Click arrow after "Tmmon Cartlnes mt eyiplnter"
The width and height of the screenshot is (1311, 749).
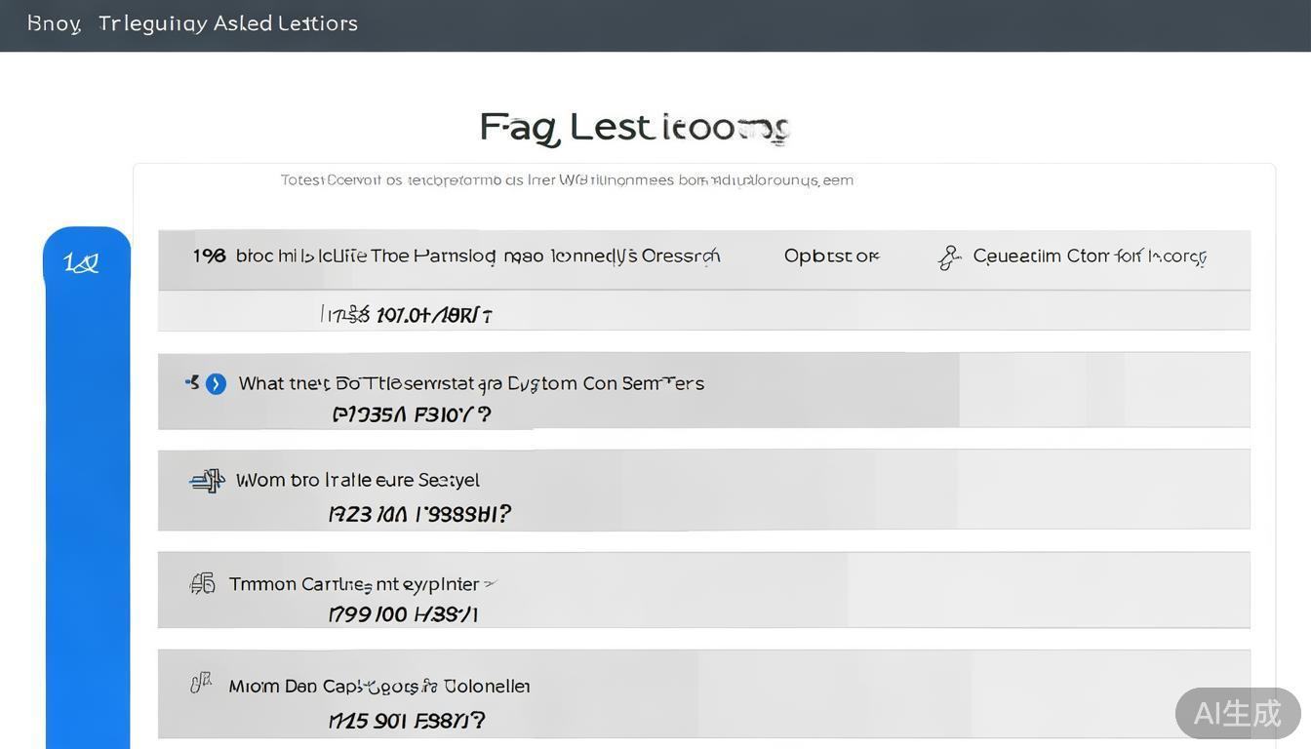tap(490, 584)
